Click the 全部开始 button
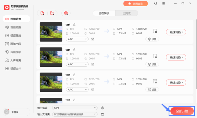Viewport: 197px width, 118px height. 182,111
